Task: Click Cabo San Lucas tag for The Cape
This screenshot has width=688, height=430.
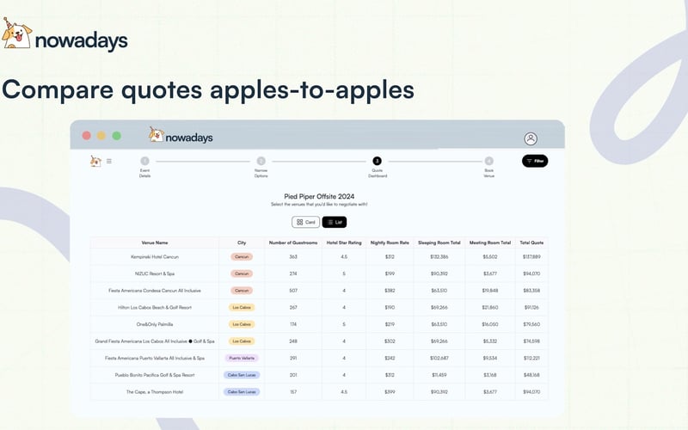Action: 242,392
